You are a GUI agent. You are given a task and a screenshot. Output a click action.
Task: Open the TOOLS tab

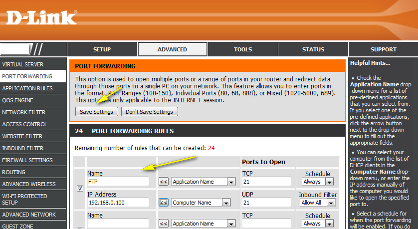tap(243, 49)
